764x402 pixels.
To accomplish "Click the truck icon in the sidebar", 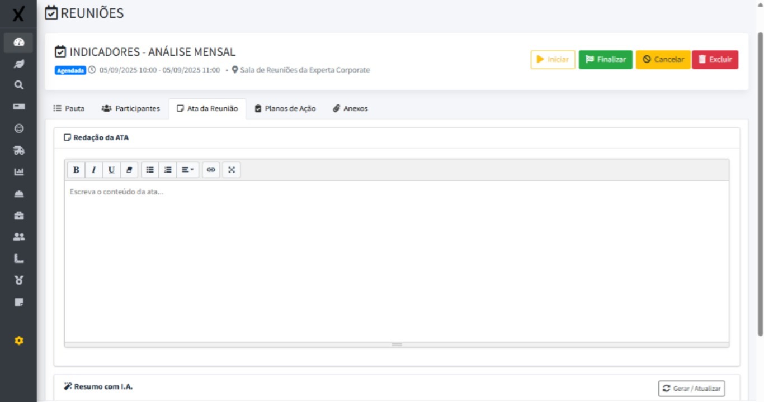I will (x=18, y=150).
